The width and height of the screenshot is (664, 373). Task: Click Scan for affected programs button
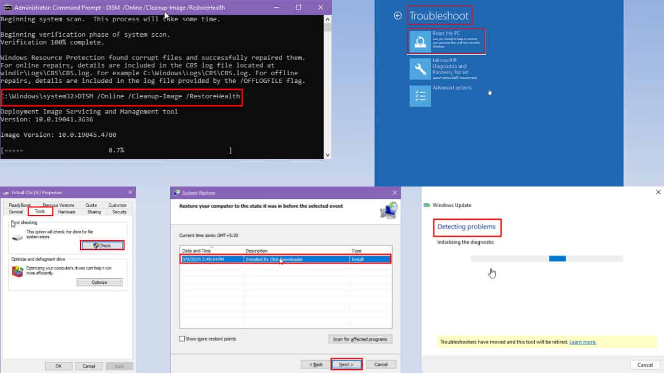(360, 339)
